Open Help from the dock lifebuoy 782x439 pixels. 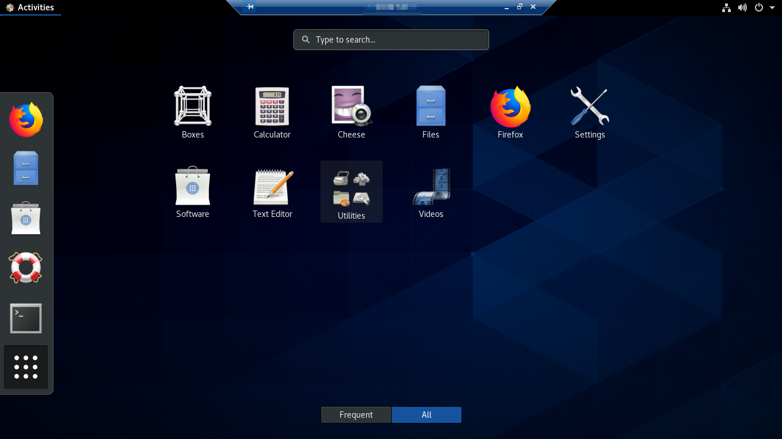tap(26, 268)
